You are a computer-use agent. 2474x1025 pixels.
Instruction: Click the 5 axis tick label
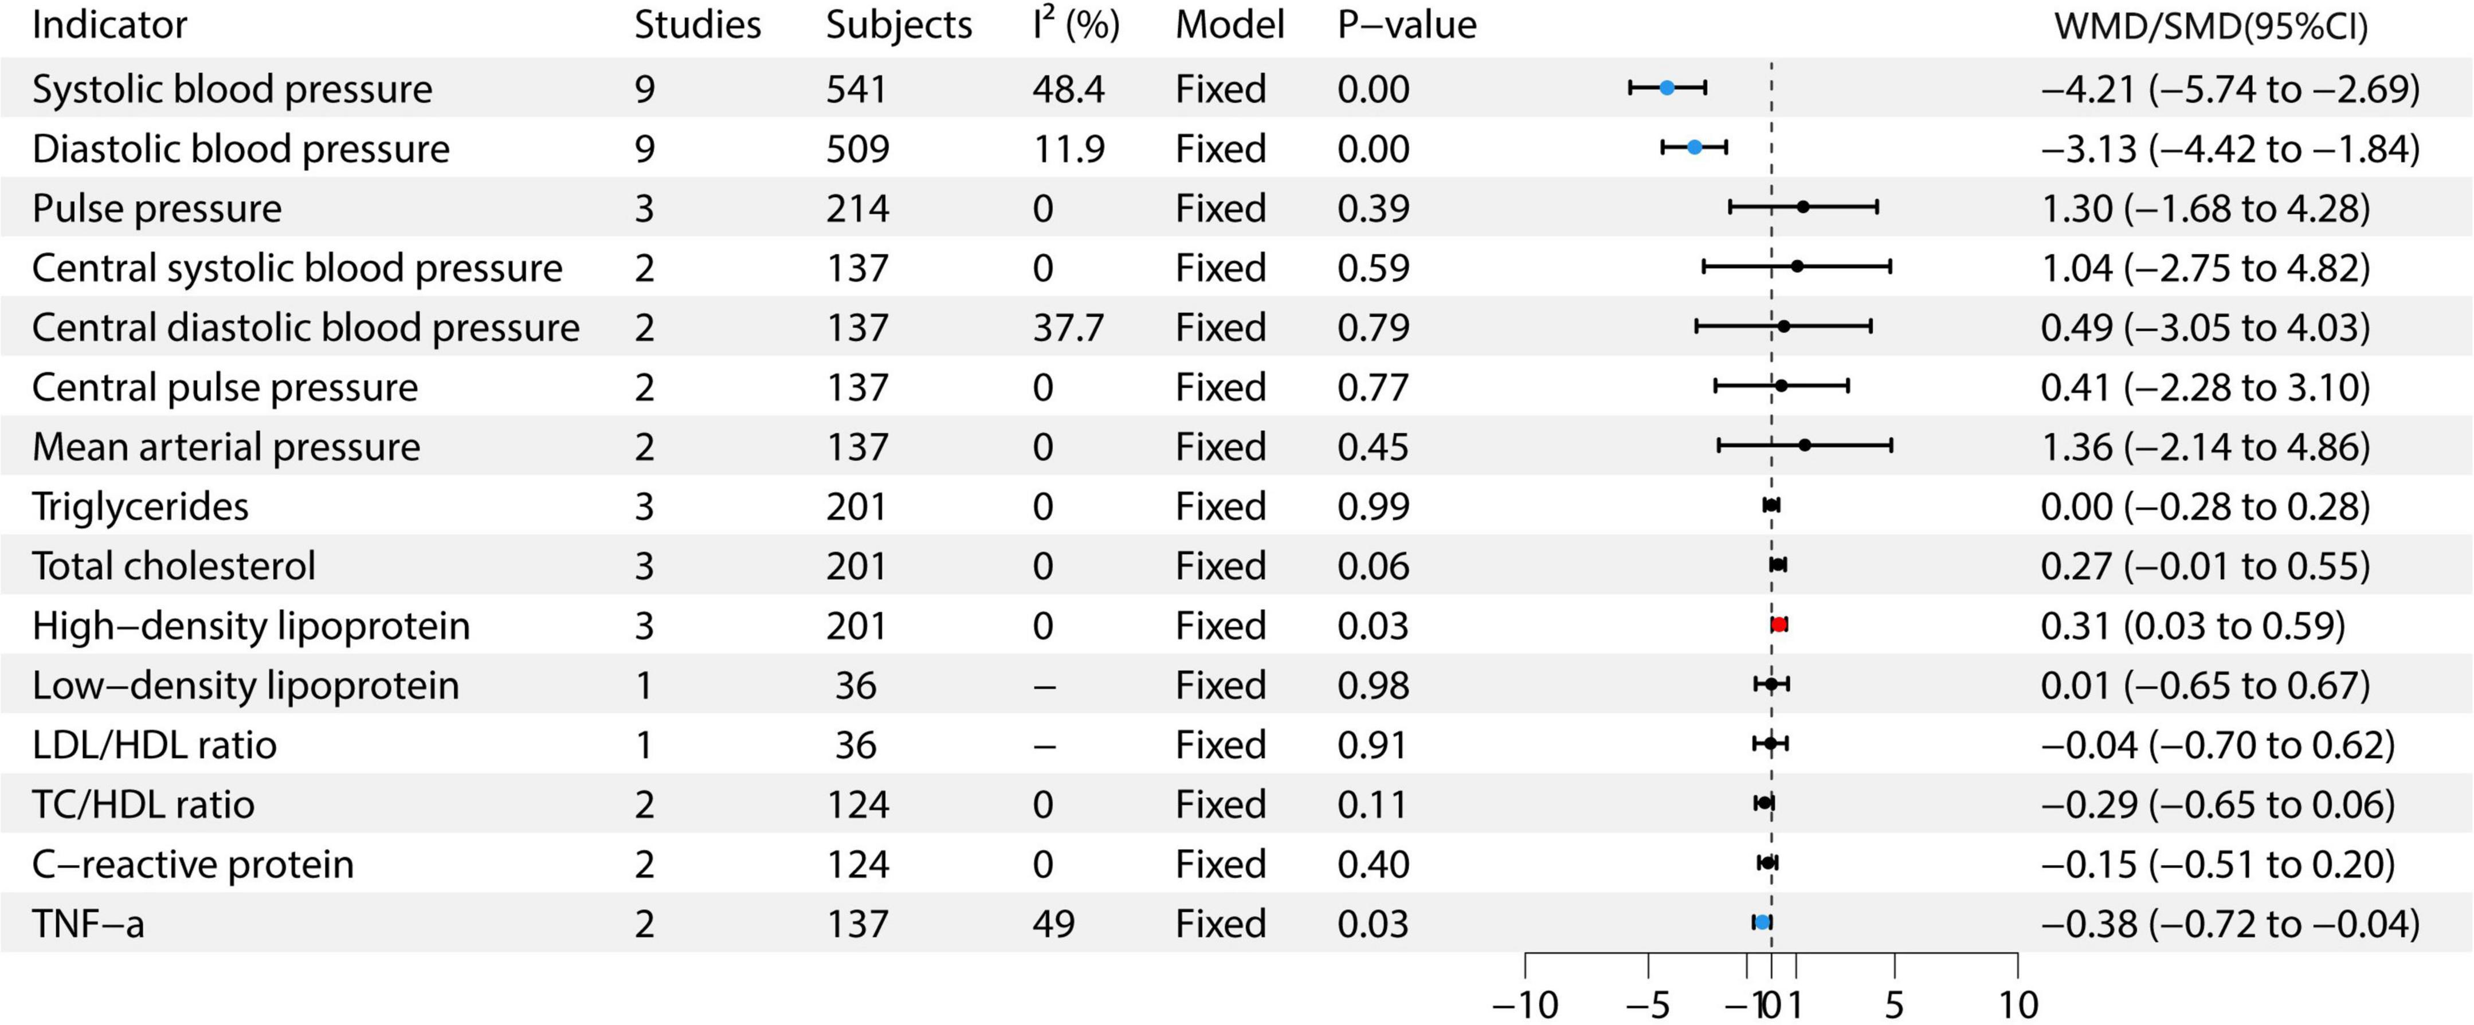point(1894,1005)
